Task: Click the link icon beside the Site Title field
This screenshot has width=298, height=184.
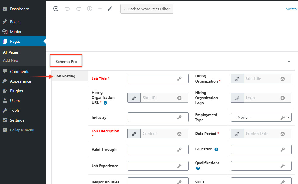Action: (237, 78)
